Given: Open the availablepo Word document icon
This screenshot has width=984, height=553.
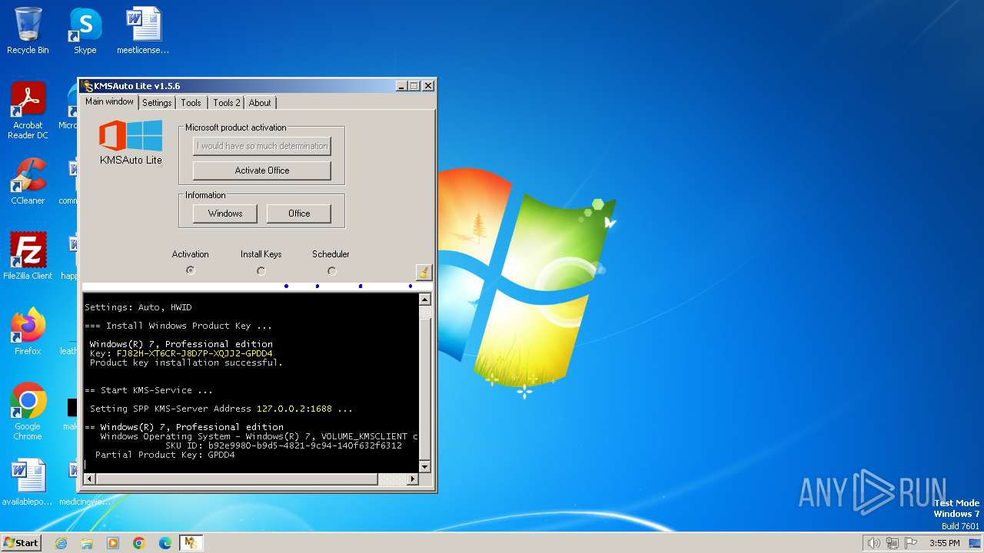Looking at the screenshot, I should pyautogui.click(x=28, y=482).
